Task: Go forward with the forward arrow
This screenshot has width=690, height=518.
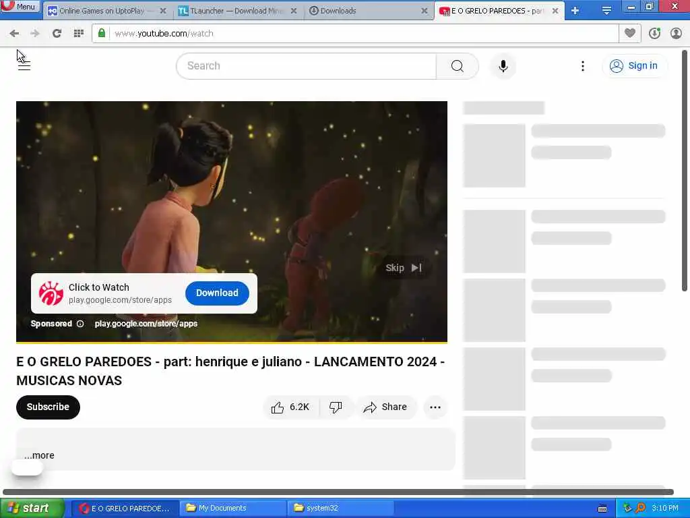Action: coord(35,33)
